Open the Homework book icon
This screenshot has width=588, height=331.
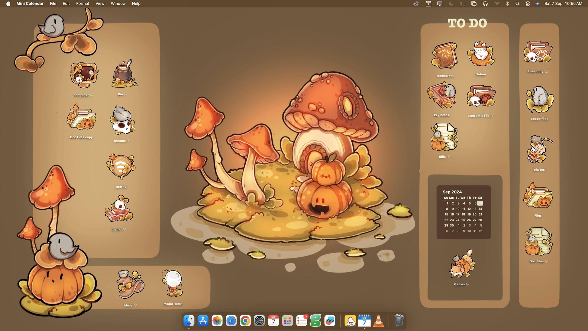[x=445, y=56]
